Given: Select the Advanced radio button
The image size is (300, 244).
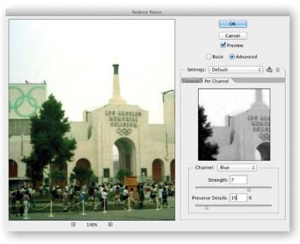Looking at the screenshot, I should [232, 57].
